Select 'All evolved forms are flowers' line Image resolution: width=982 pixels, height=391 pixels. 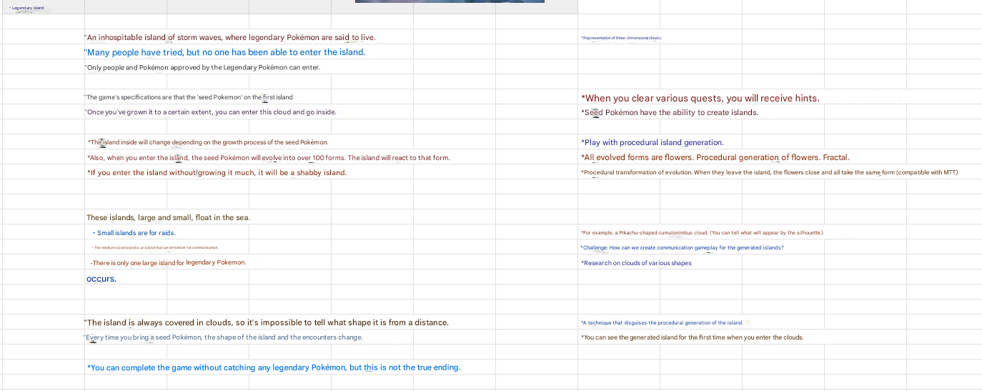tap(715, 157)
